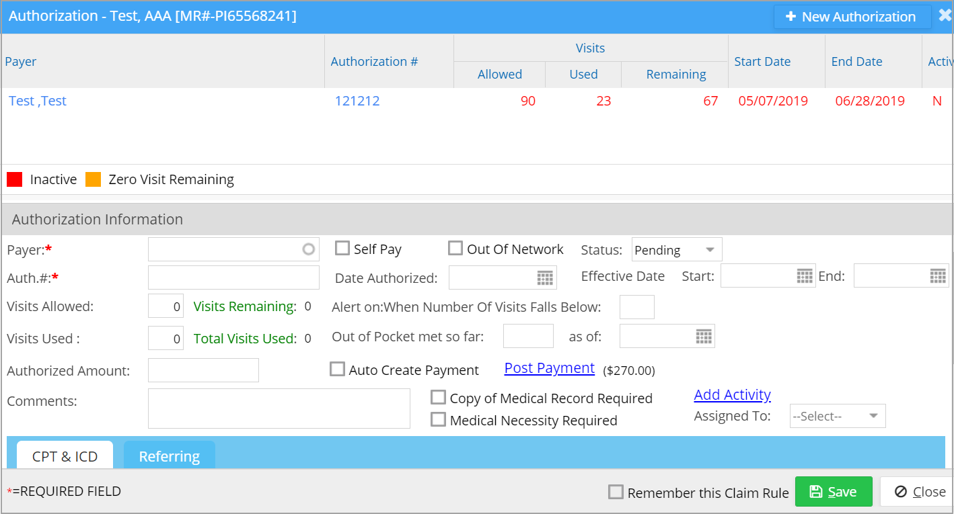Click the Payer field search circle icon
The image size is (954, 514).
pos(308,249)
